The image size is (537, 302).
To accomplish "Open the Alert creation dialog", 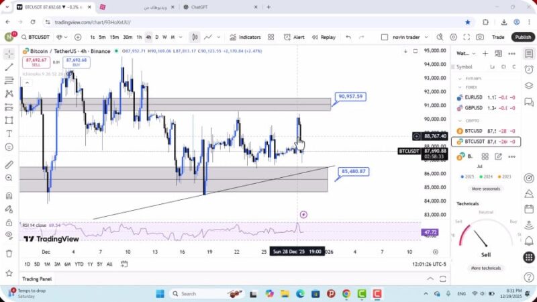I will point(295,37).
